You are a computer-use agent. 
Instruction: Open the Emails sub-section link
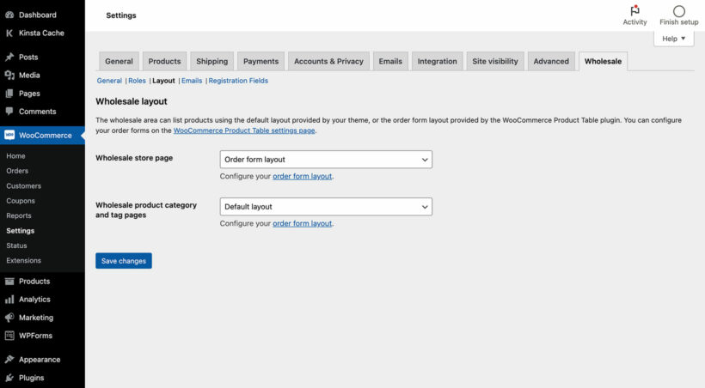click(192, 81)
